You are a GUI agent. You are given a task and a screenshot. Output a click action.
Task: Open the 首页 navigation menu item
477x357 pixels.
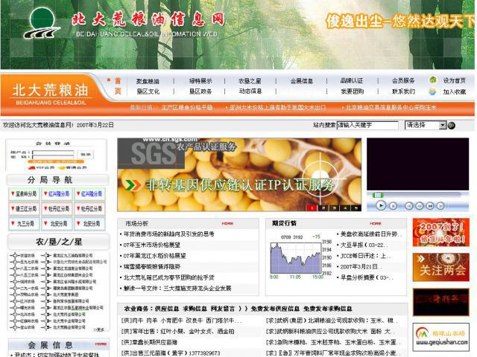[117, 86]
